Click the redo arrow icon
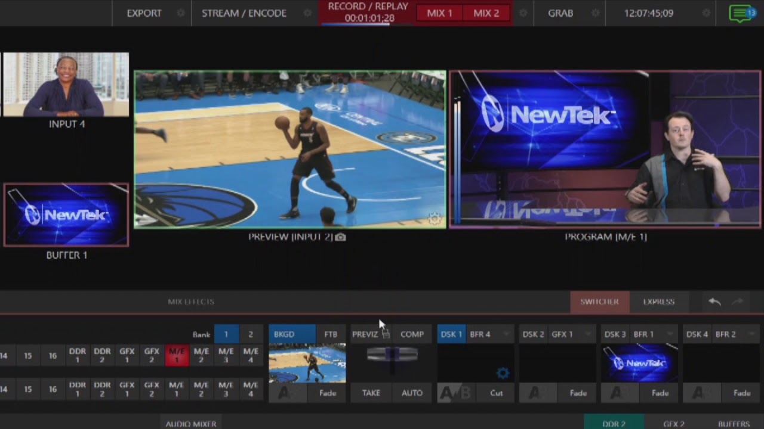This screenshot has width=764, height=429. 737,302
